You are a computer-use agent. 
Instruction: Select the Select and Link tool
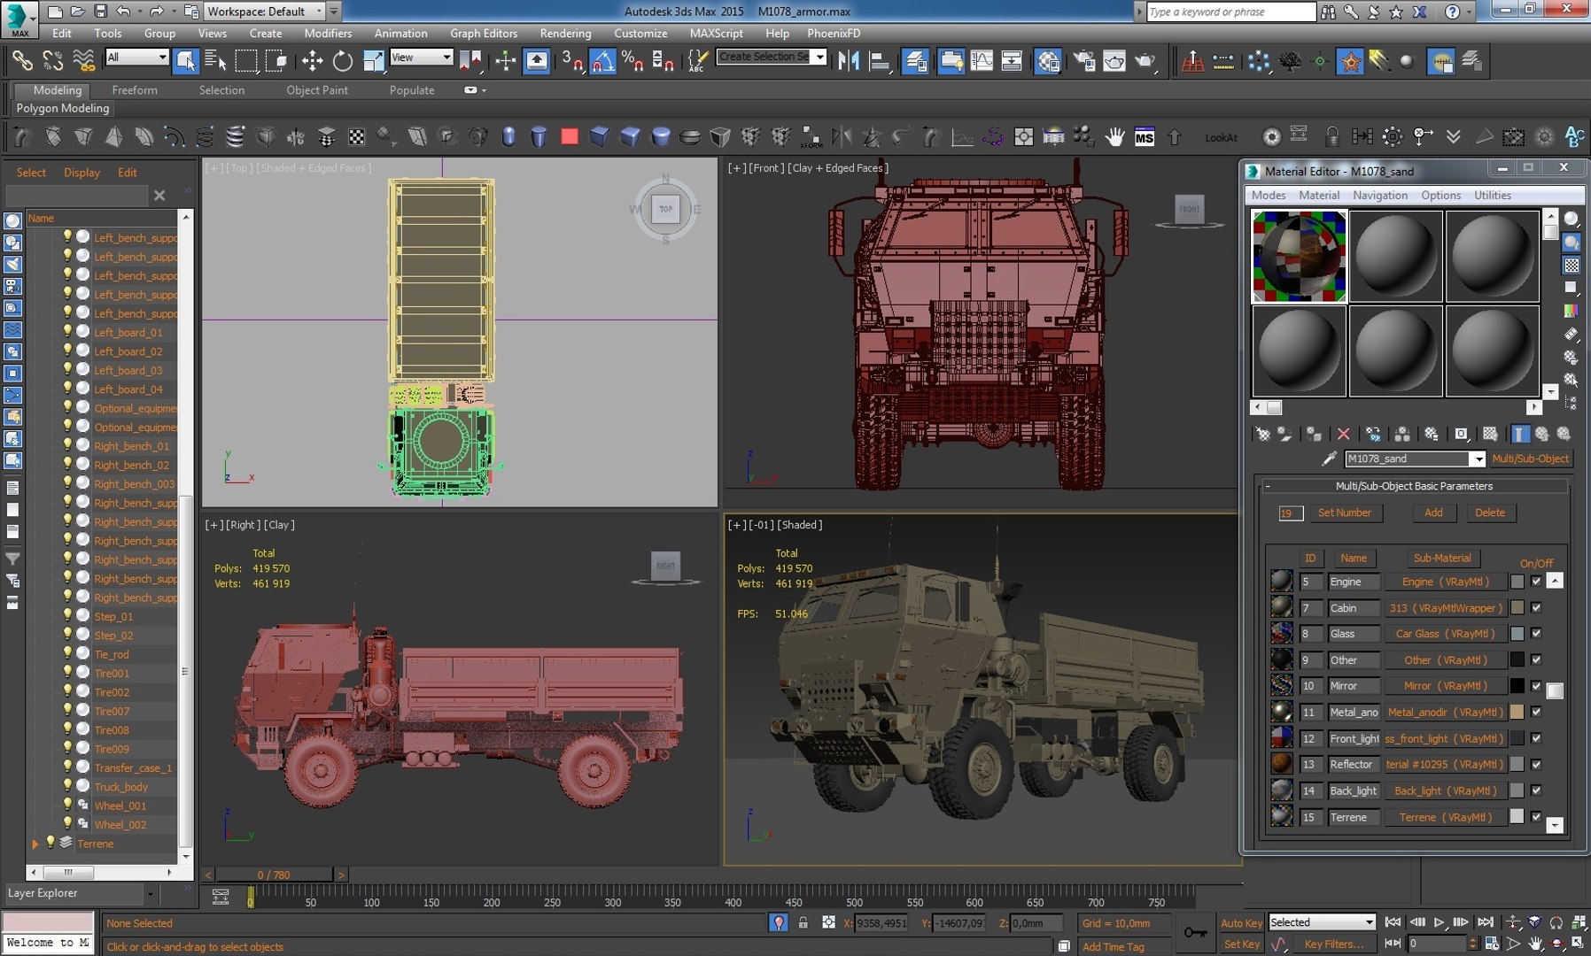click(21, 60)
